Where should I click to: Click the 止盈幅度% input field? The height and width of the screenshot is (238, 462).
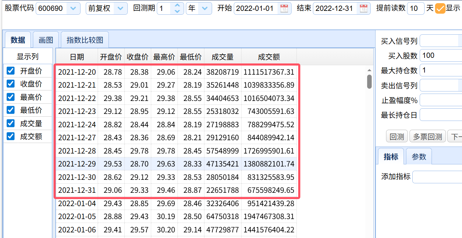[441, 100]
